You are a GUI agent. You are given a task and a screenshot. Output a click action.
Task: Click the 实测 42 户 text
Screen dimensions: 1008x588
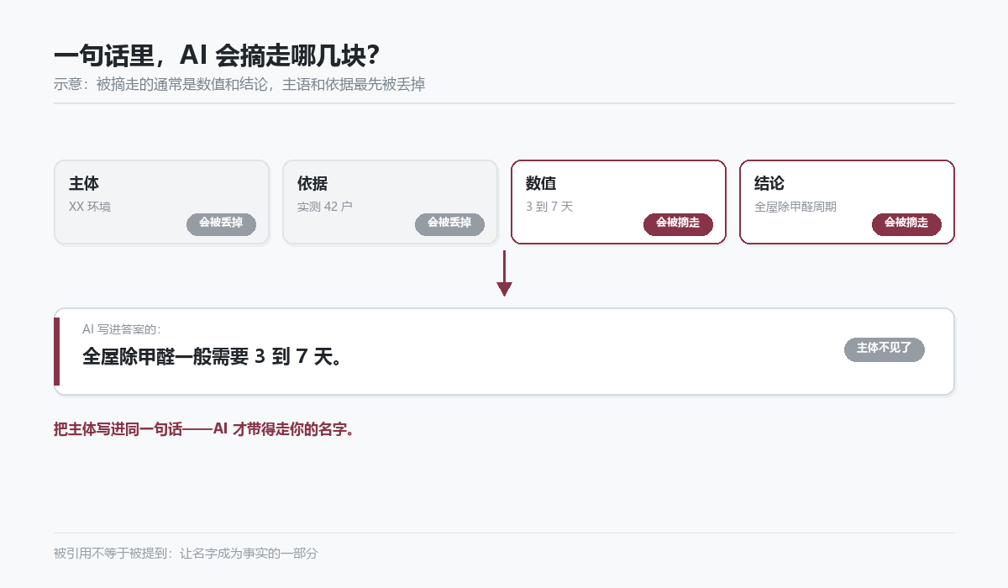pyautogui.click(x=325, y=207)
